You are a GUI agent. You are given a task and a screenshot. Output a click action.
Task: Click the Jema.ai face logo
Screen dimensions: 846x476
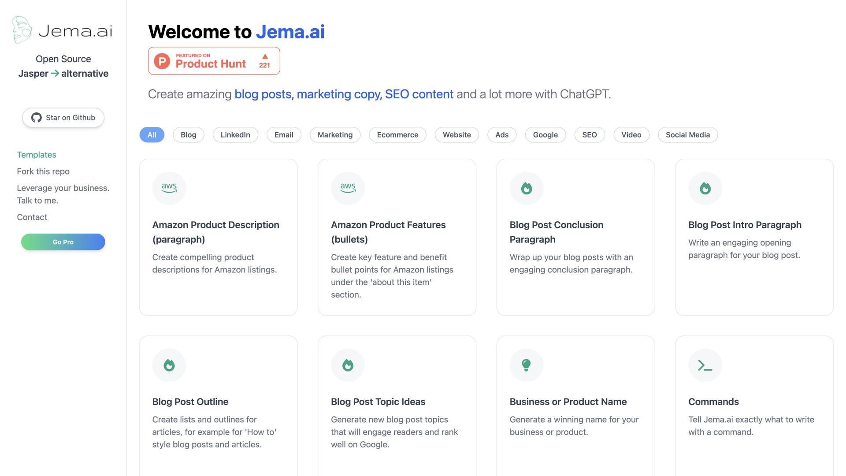(22, 30)
